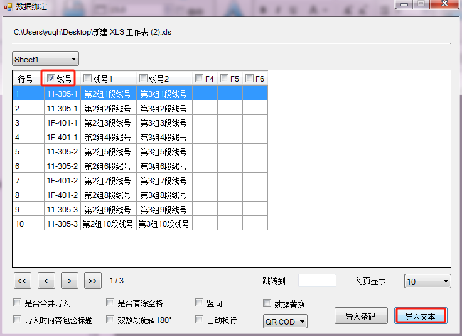This screenshot has width=462, height=336.
Task: Tick the 双数段旋转180° checkbox
Action: pyautogui.click(x=110, y=320)
